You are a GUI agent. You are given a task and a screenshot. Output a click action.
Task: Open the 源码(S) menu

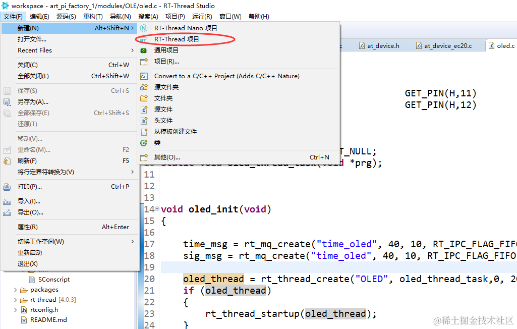point(66,17)
